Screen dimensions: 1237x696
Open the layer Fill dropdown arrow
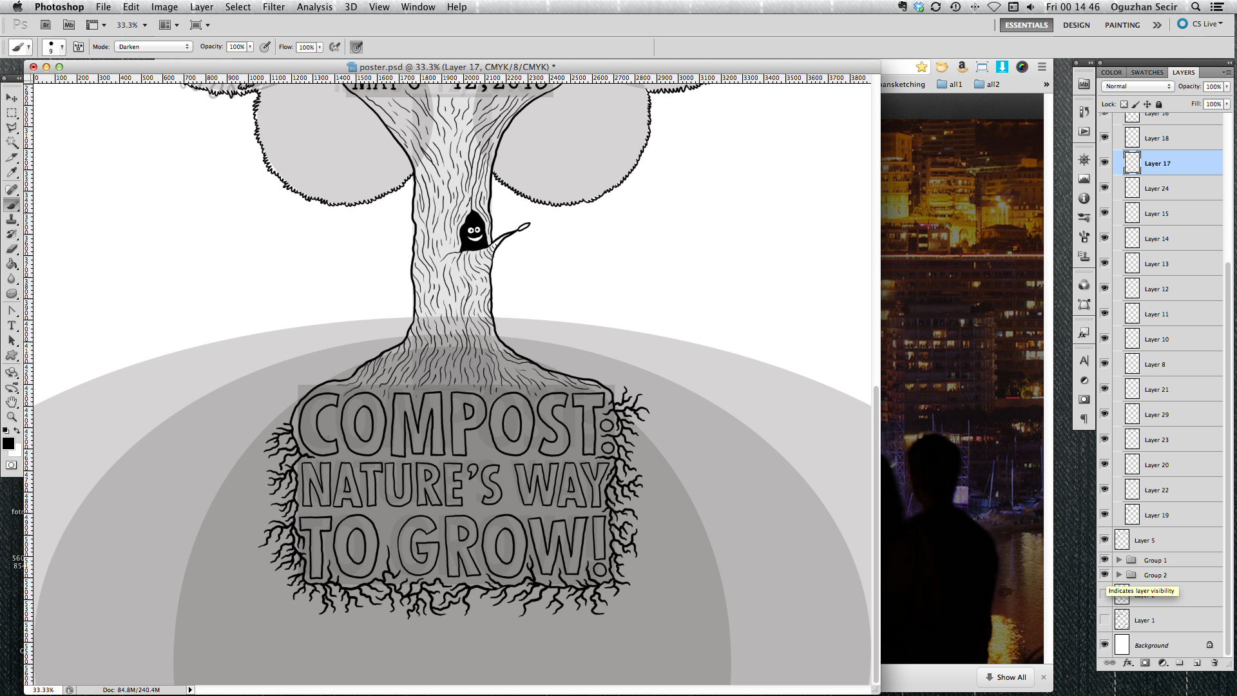[1227, 104]
